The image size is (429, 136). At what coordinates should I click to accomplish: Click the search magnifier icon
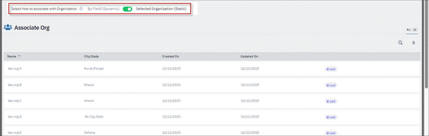point(400,43)
